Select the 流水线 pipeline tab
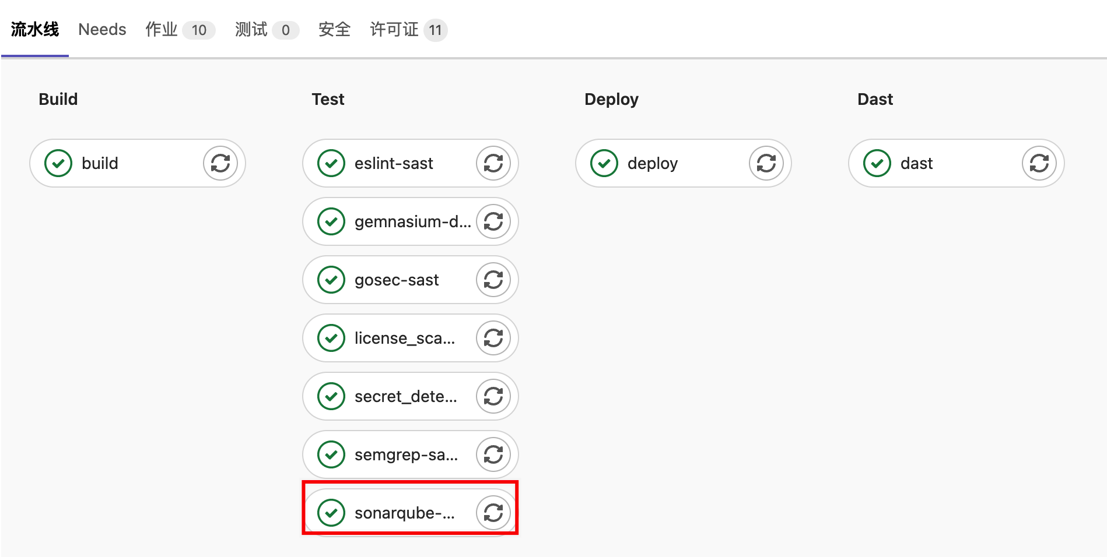 click(x=35, y=29)
